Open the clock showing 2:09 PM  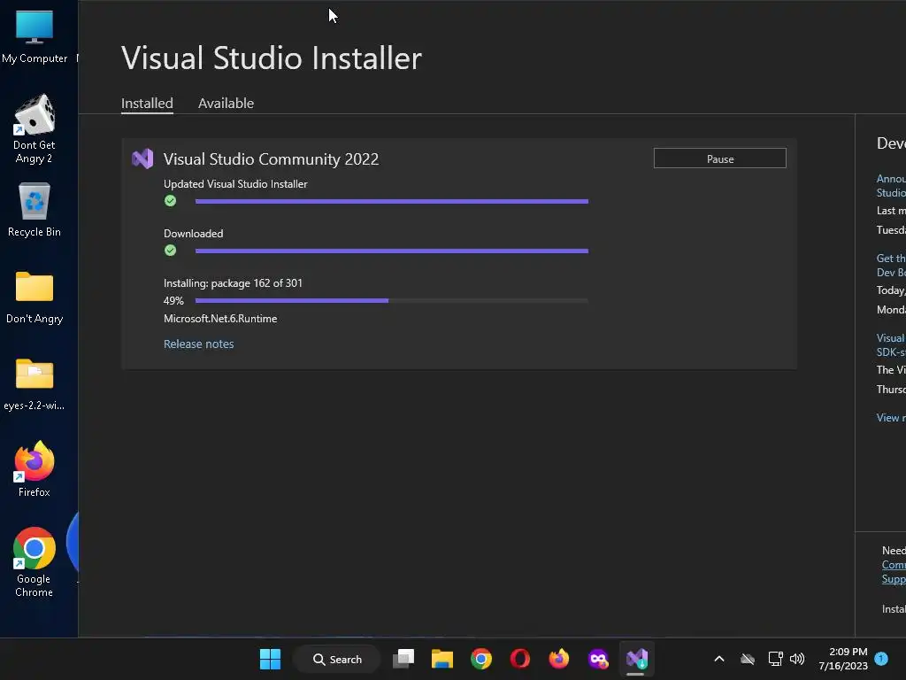[842, 659]
